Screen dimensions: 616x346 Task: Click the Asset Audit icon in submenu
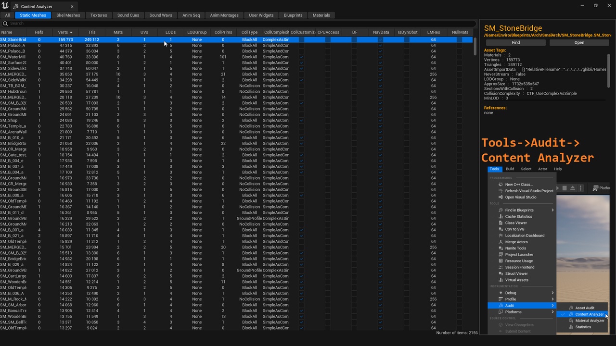point(571,308)
